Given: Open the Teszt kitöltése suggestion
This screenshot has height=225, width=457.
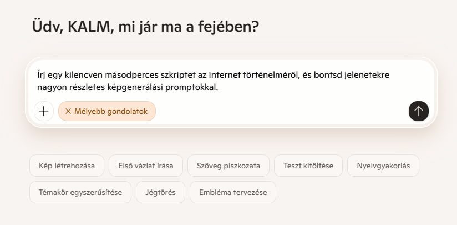Looking at the screenshot, I should 308,166.
